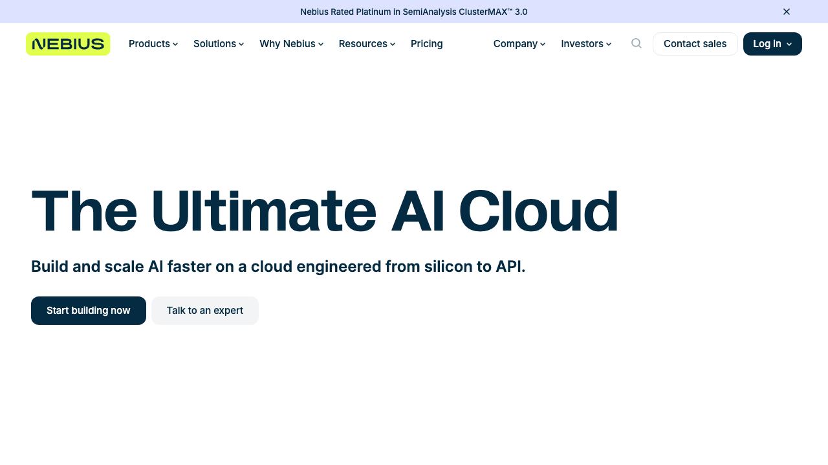Open the search icon
Screen dimensions: 828x465
tap(637, 43)
